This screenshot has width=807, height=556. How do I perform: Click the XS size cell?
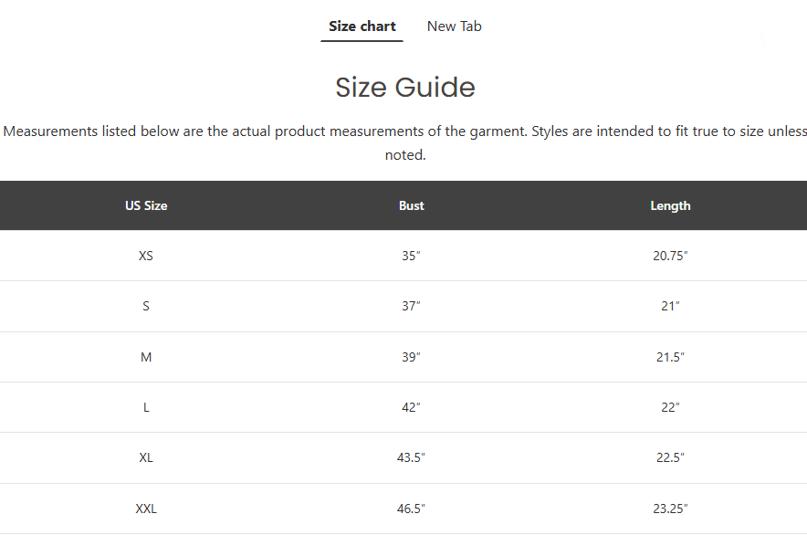146,256
